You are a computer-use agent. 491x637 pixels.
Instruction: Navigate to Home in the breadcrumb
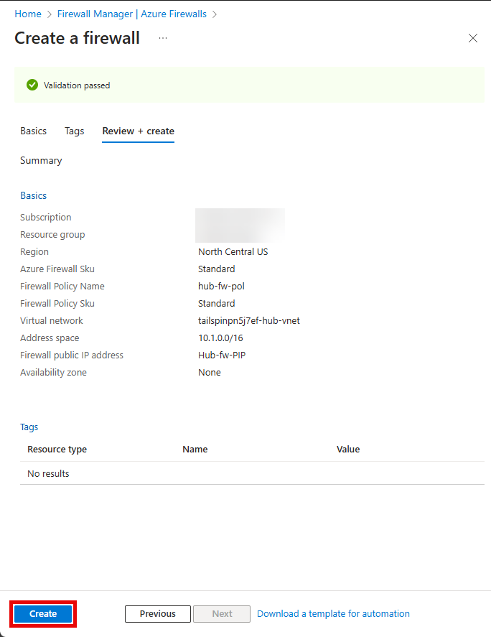click(28, 14)
